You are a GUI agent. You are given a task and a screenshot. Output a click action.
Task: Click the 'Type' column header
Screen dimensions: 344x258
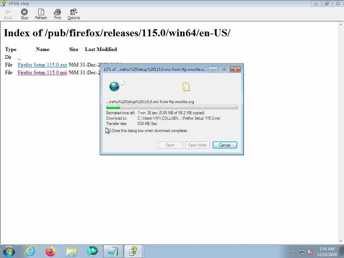10,49
